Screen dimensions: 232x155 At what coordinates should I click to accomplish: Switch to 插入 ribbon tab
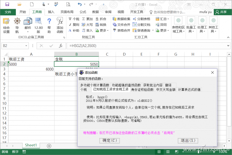[x=51, y=12]
